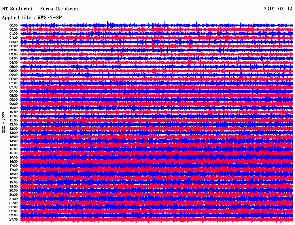295x225 pixels.
Task: Select the 18:30 time label
Action: [x=14, y=178]
